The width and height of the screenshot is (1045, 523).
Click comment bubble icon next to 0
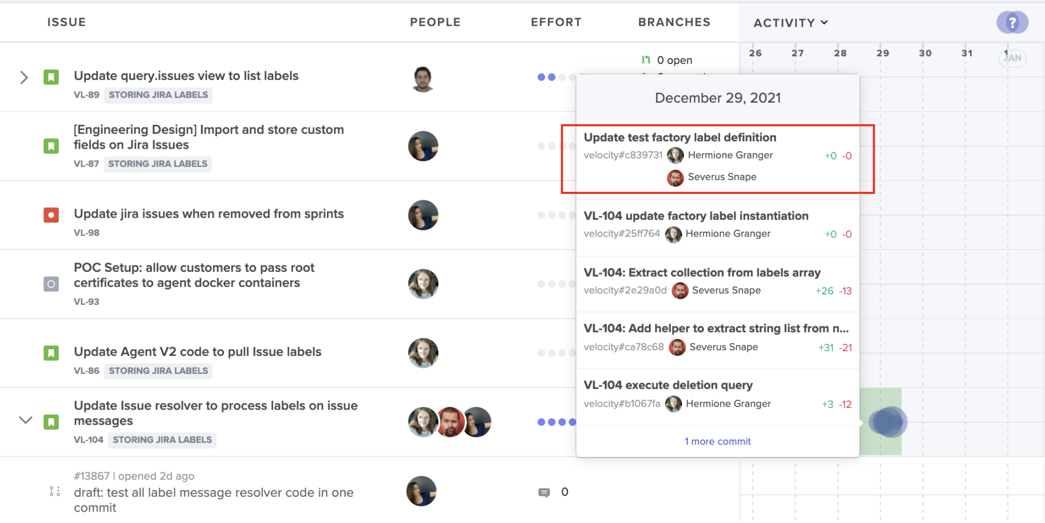[x=544, y=493]
